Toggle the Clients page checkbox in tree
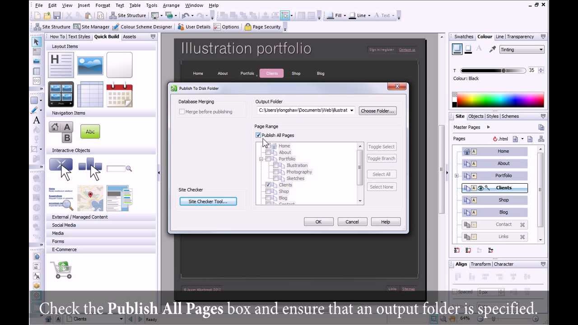Viewport: 578px width, 325px height. 268,185
